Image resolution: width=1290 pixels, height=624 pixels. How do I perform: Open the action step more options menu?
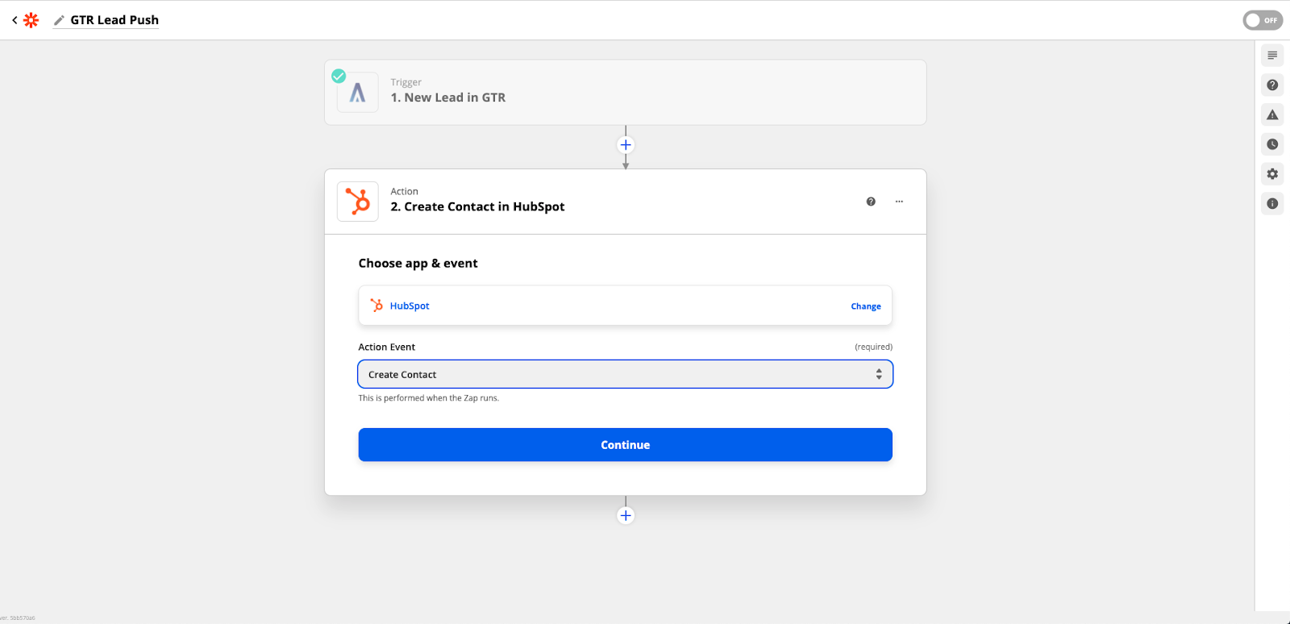point(899,202)
